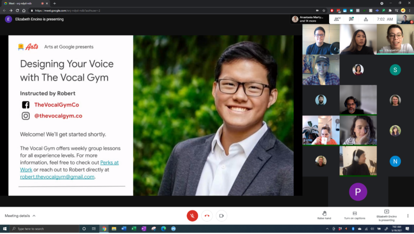This screenshot has width=414, height=234.
Task: Click the camera permission icon in the address bar
Action: pos(317,11)
